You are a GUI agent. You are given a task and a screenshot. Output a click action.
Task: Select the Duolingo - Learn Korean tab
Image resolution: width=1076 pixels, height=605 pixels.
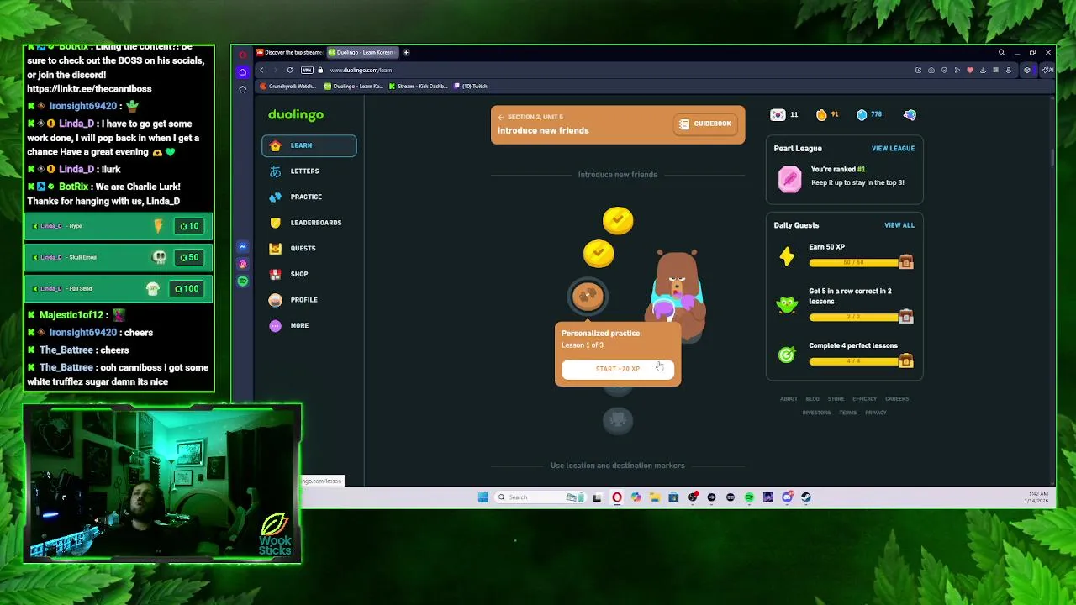361,52
